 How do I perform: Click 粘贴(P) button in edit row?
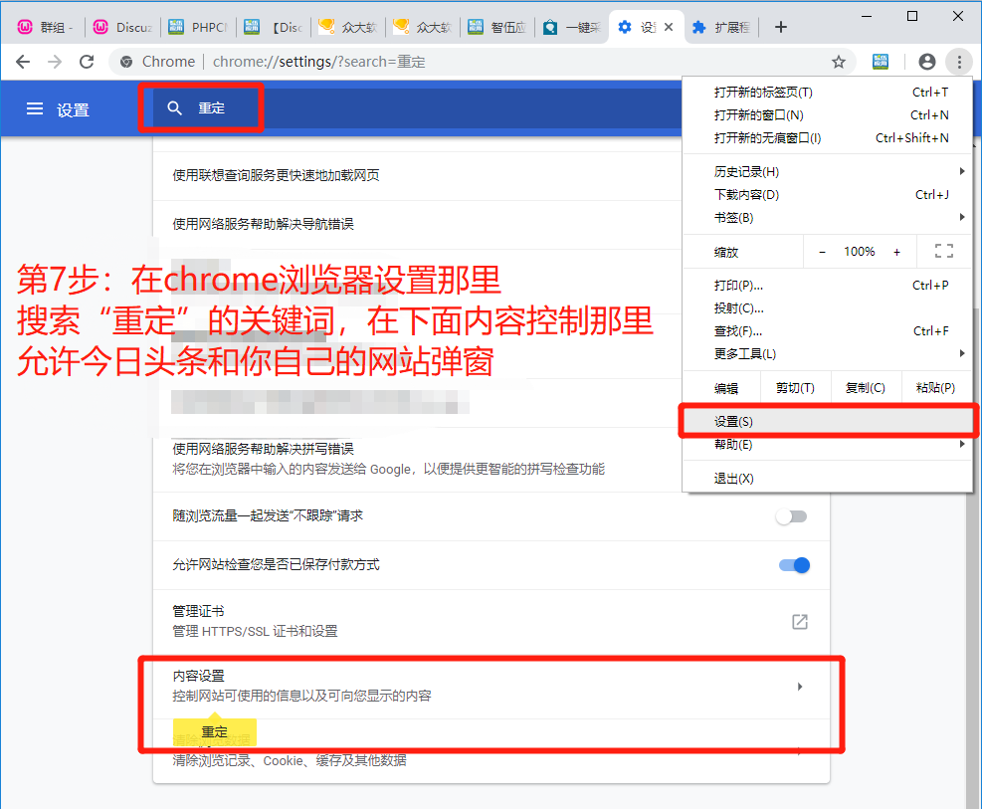point(935,388)
